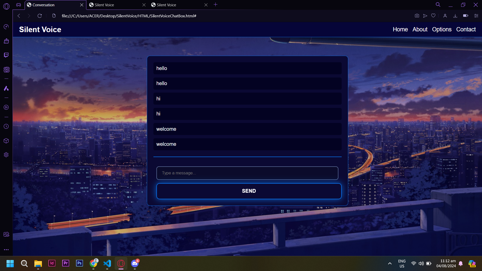This screenshot has width=482, height=271.
Task: Click the snapshot camera icon in the address bar
Action: click(417, 16)
